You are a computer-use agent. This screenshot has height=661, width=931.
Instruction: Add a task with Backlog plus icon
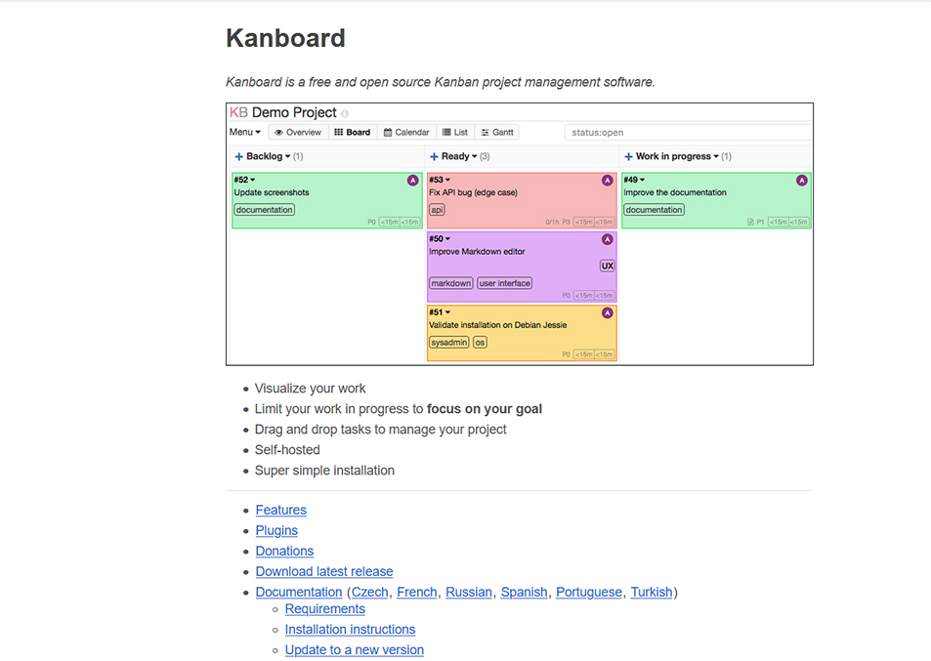point(238,156)
